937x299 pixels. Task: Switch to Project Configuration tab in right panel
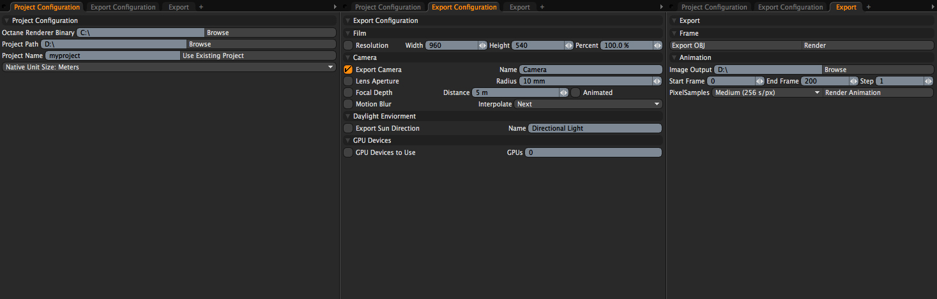[x=714, y=7]
